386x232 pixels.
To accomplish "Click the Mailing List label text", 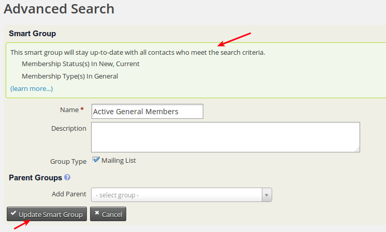I will pos(118,161).
